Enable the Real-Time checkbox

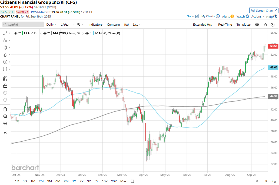pyautogui.click(x=215, y=25)
